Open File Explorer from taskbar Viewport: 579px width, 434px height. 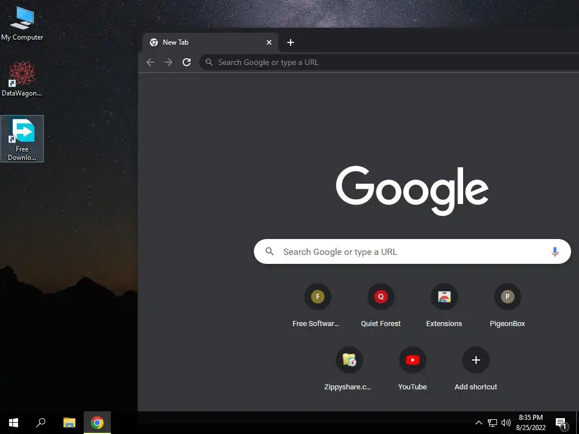(69, 423)
